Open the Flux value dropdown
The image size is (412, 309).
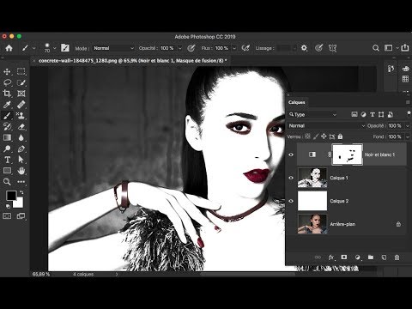coord(234,48)
